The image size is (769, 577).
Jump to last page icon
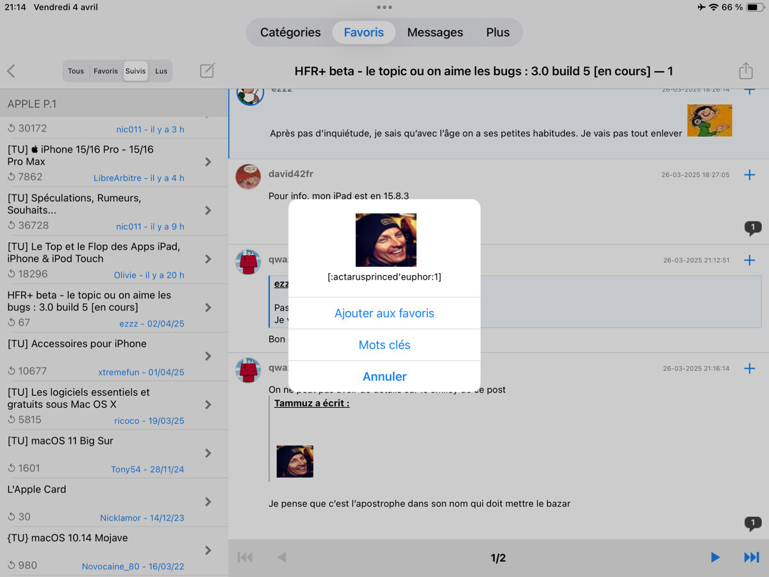pyautogui.click(x=751, y=558)
